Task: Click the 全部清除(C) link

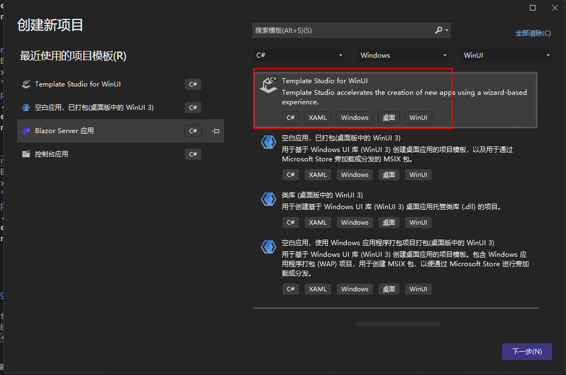Action: click(x=533, y=33)
